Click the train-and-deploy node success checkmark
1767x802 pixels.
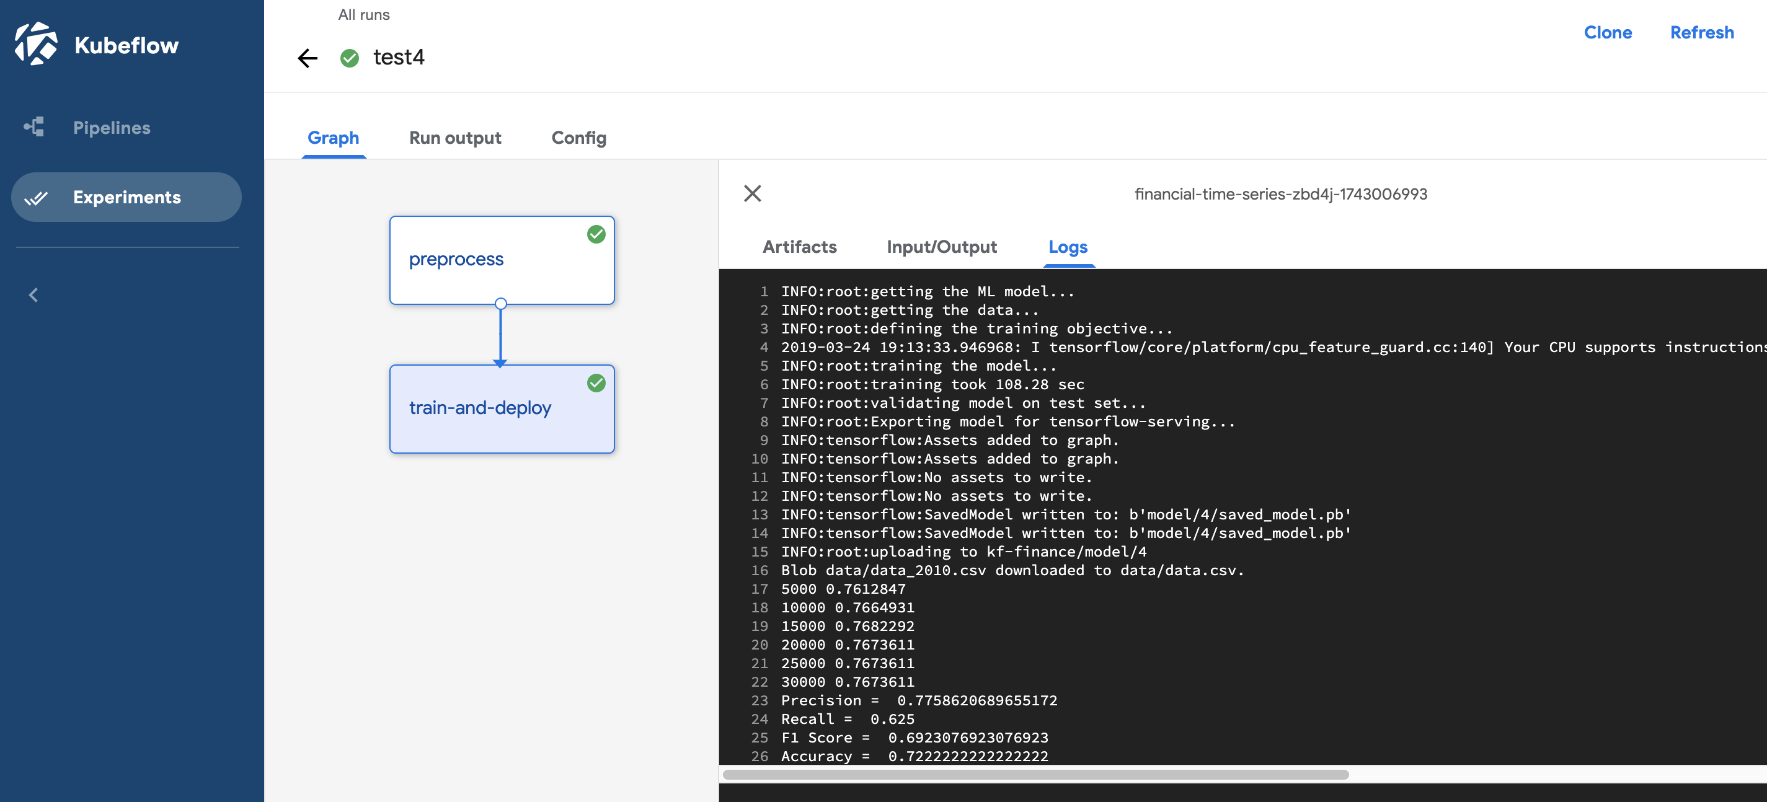click(x=596, y=383)
